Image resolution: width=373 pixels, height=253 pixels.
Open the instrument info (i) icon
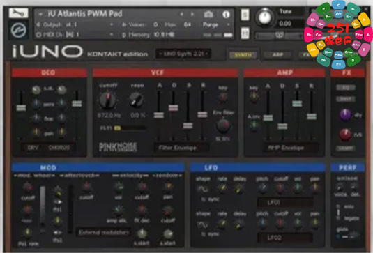point(226,15)
